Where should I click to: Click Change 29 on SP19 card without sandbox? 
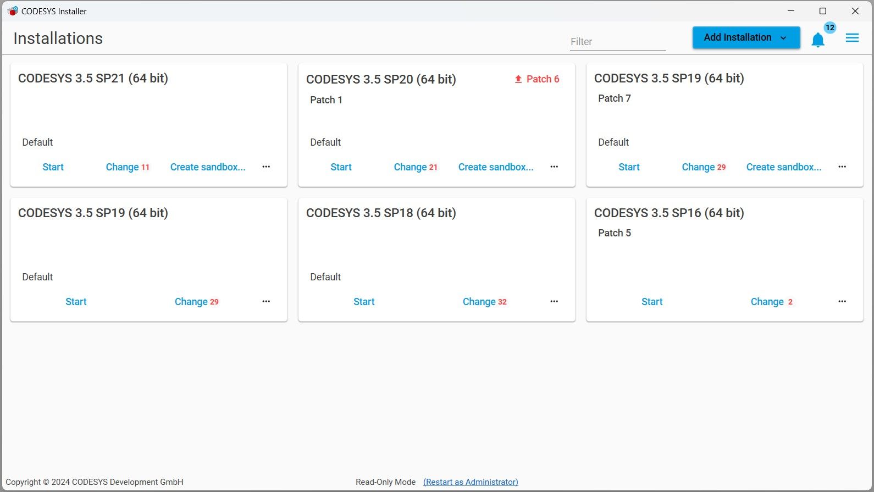(196, 302)
